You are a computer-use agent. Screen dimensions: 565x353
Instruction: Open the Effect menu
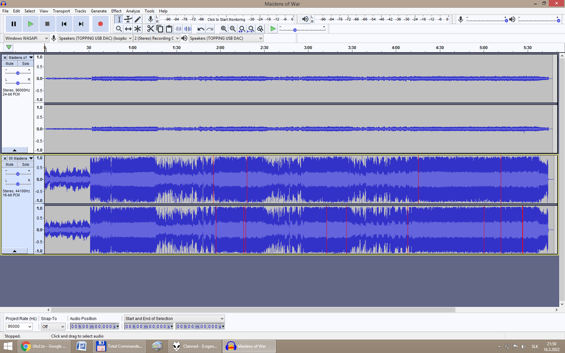(116, 11)
